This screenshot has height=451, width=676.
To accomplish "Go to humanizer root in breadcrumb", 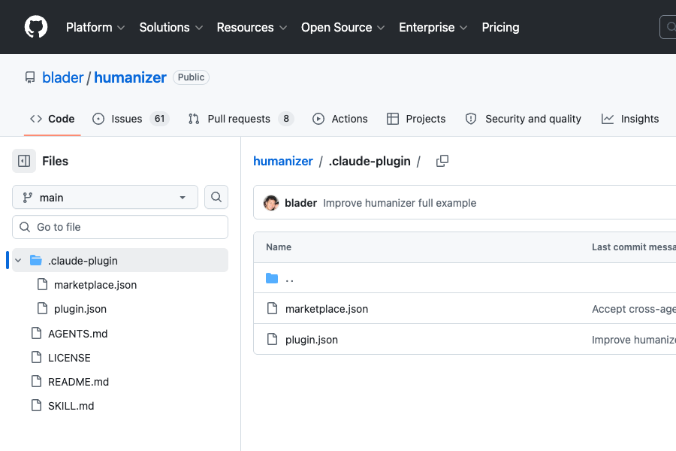I will (x=283, y=161).
